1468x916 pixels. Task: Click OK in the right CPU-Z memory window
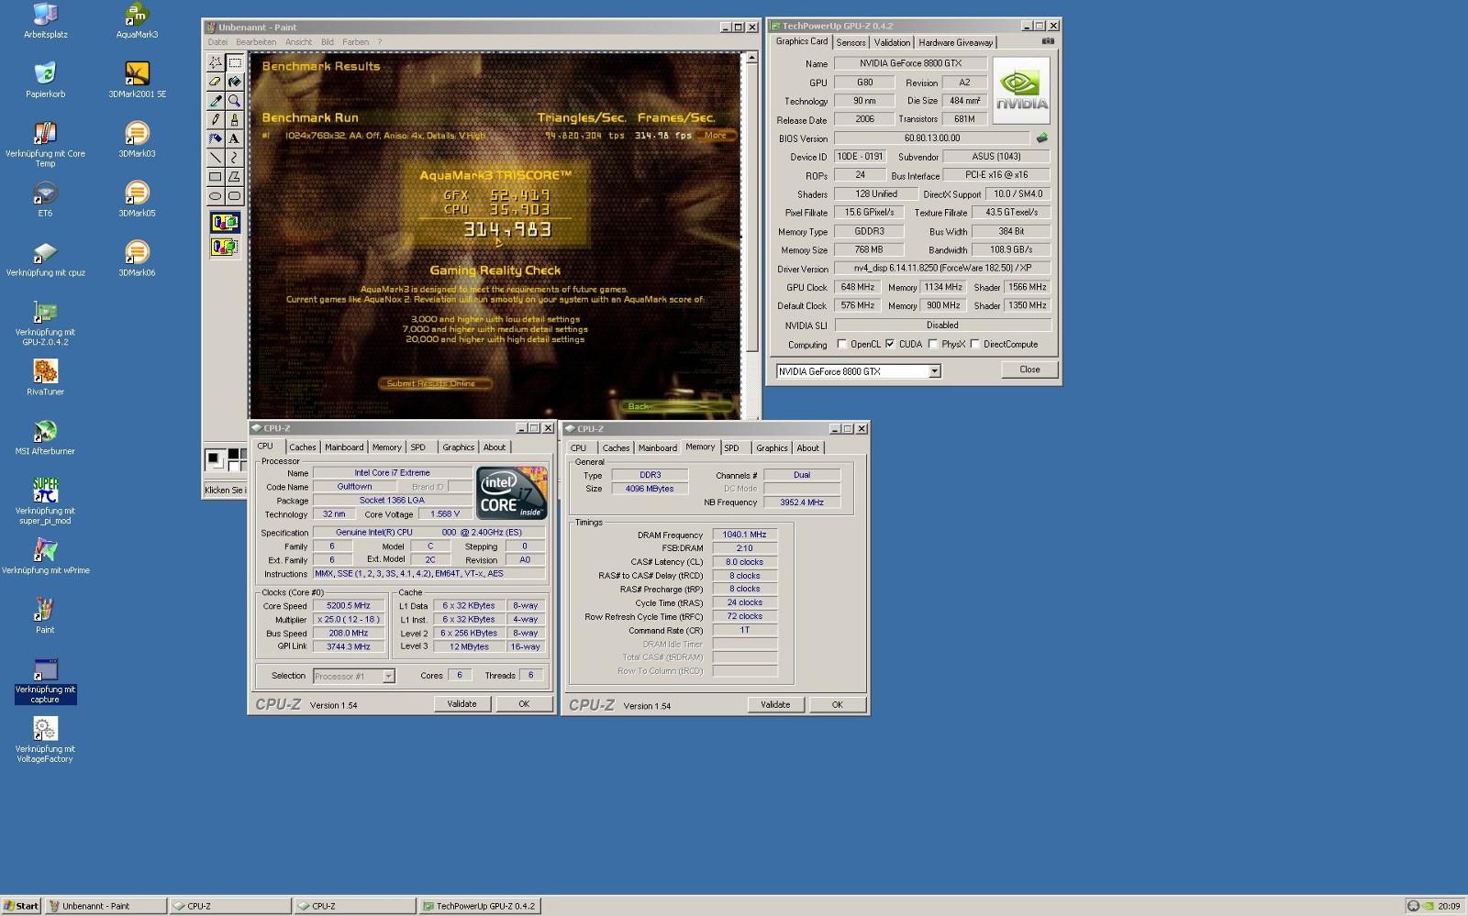(x=837, y=705)
